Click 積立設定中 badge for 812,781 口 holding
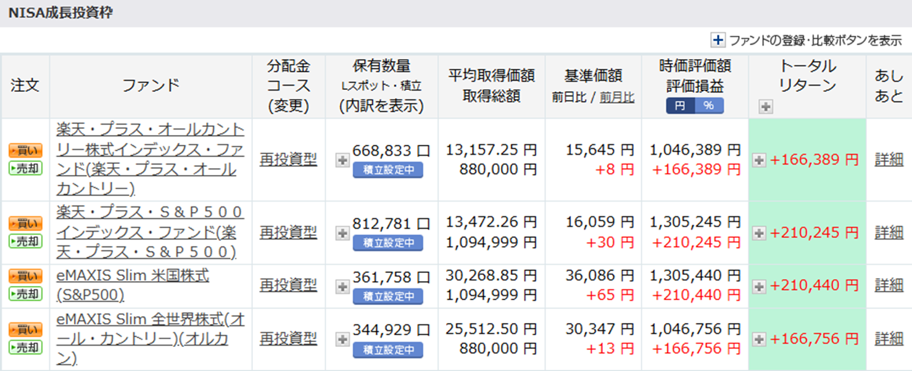Screen dimensions: 912x371 pos(388,243)
